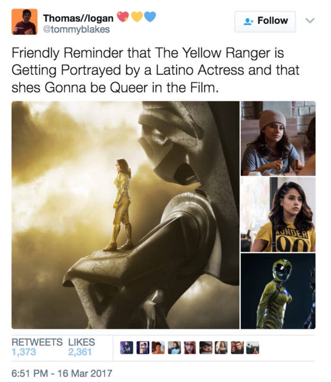Viewport: 331px width, 382px height.
Task: Open the third liker avatar of shirtless person
Action: (158, 347)
